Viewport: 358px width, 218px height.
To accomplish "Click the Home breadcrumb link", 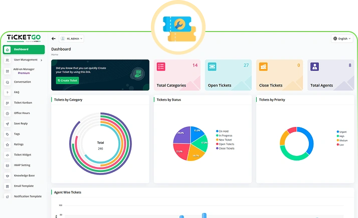I will [x=55, y=54].
